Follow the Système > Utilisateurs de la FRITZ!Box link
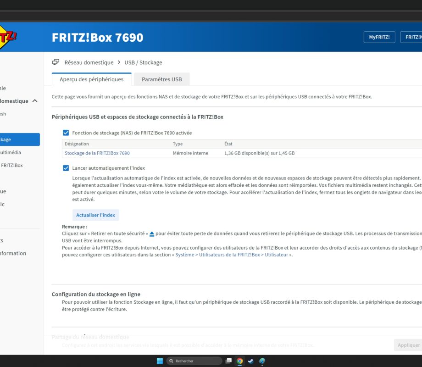Viewport: 422px width, 367px height. pos(232,255)
